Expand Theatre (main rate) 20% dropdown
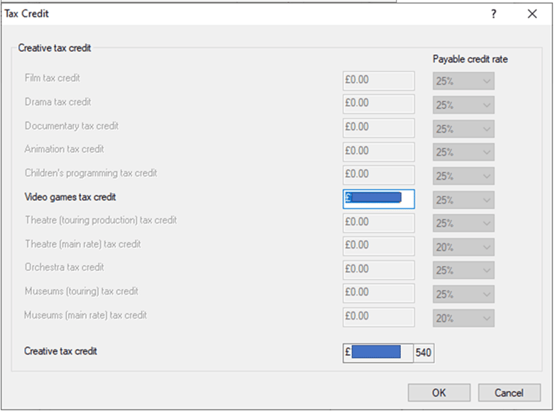Viewport: 555px width, 412px height. (x=463, y=247)
